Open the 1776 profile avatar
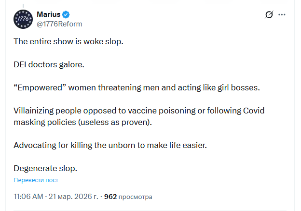This screenshot has height=211, width=301. click(22, 19)
